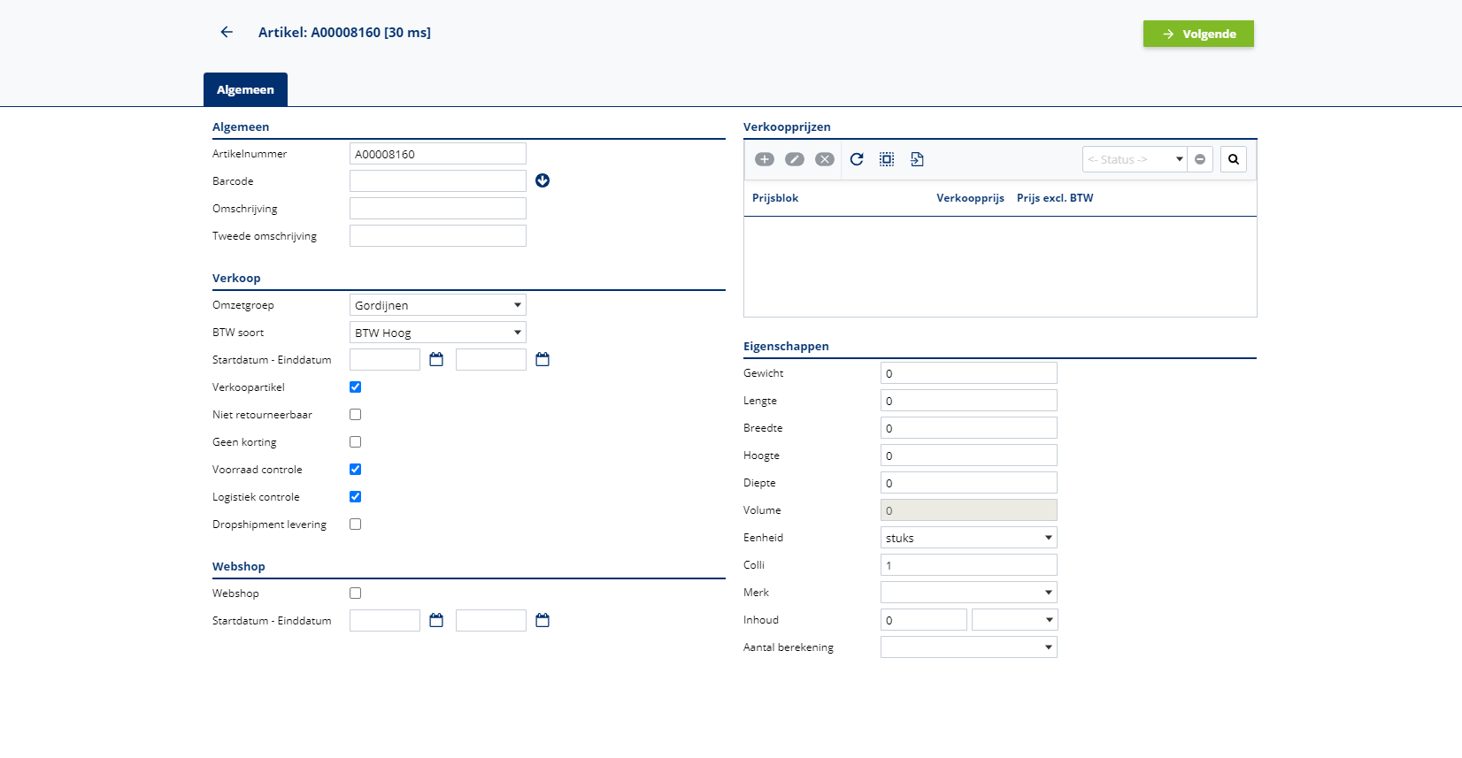Open the Eenheid dropdown set to stuks
Viewport: 1462px width, 758px height.
click(x=968, y=538)
